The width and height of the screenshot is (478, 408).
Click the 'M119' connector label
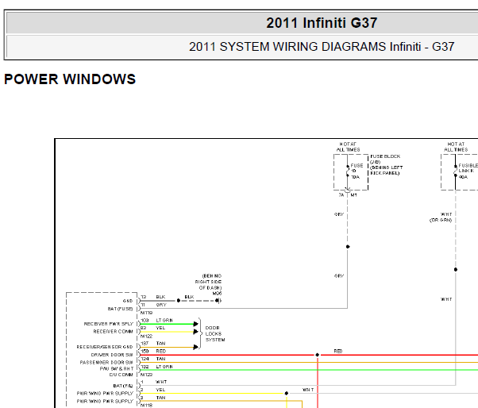tap(146, 313)
